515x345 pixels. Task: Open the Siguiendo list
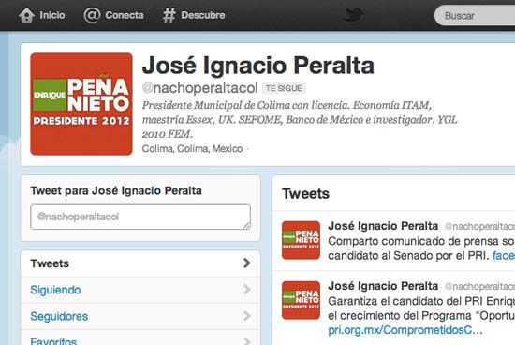click(140, 290)
